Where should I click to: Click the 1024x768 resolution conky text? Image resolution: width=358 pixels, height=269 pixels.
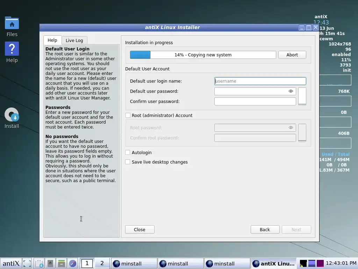pyautogui.click(x=340, y=44)
